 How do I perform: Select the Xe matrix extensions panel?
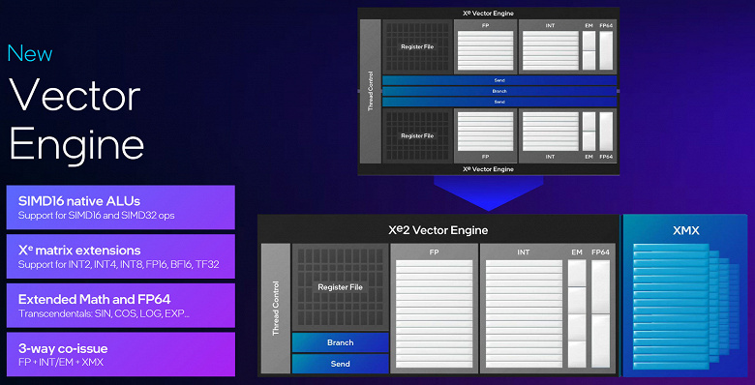(120, 256)
